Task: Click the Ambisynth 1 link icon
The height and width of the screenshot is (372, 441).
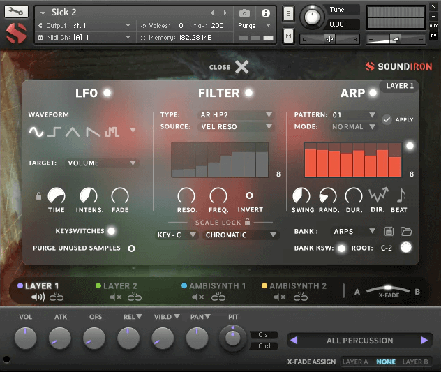Action: coord(218,297)
